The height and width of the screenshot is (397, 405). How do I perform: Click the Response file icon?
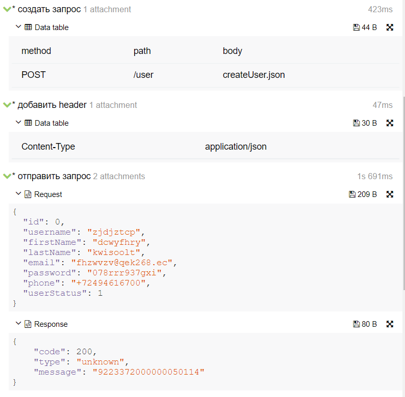click(x=28, y=324)
